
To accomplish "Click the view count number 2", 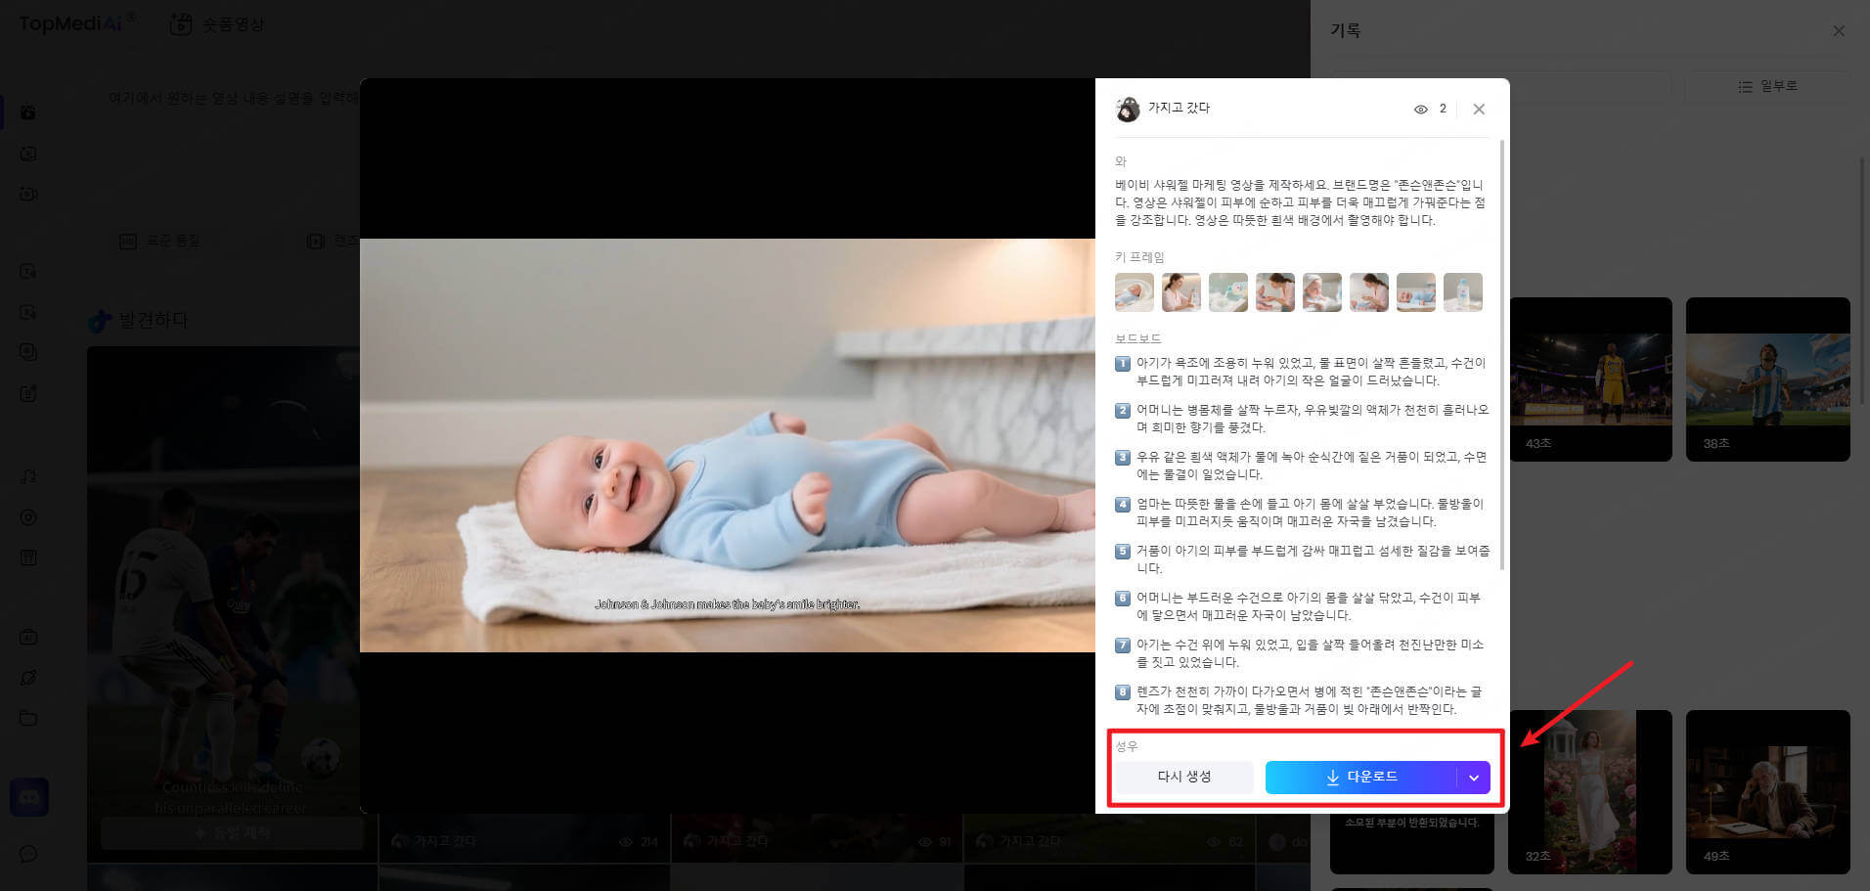I will [x=1443, y=109].
